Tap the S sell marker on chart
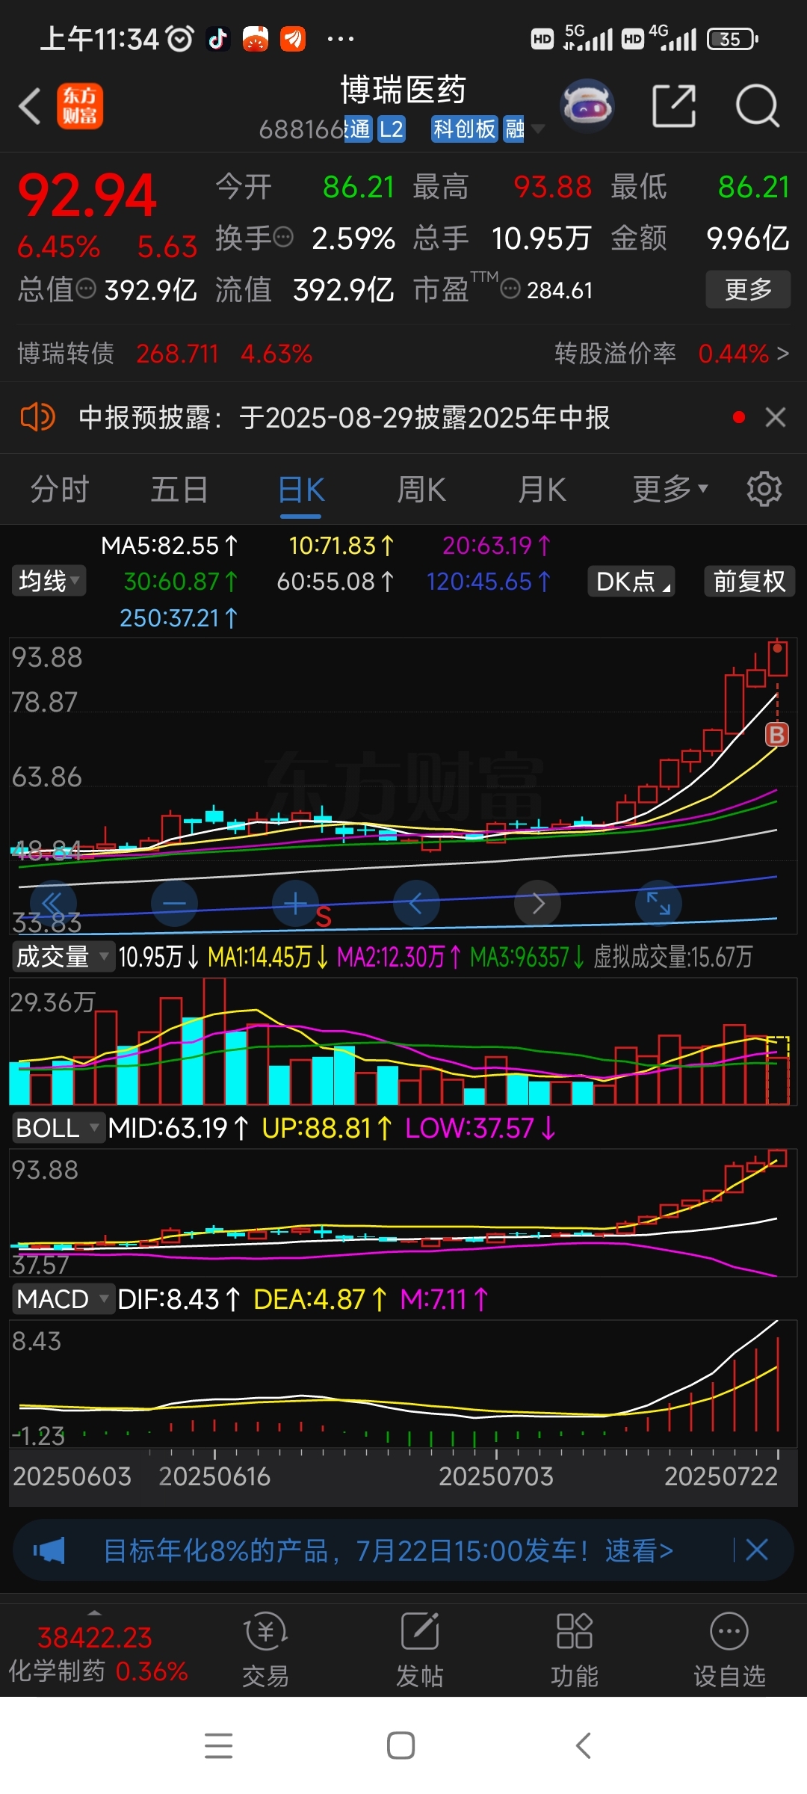The width and height of the screenshot is (807, 1794). [323, 917]
